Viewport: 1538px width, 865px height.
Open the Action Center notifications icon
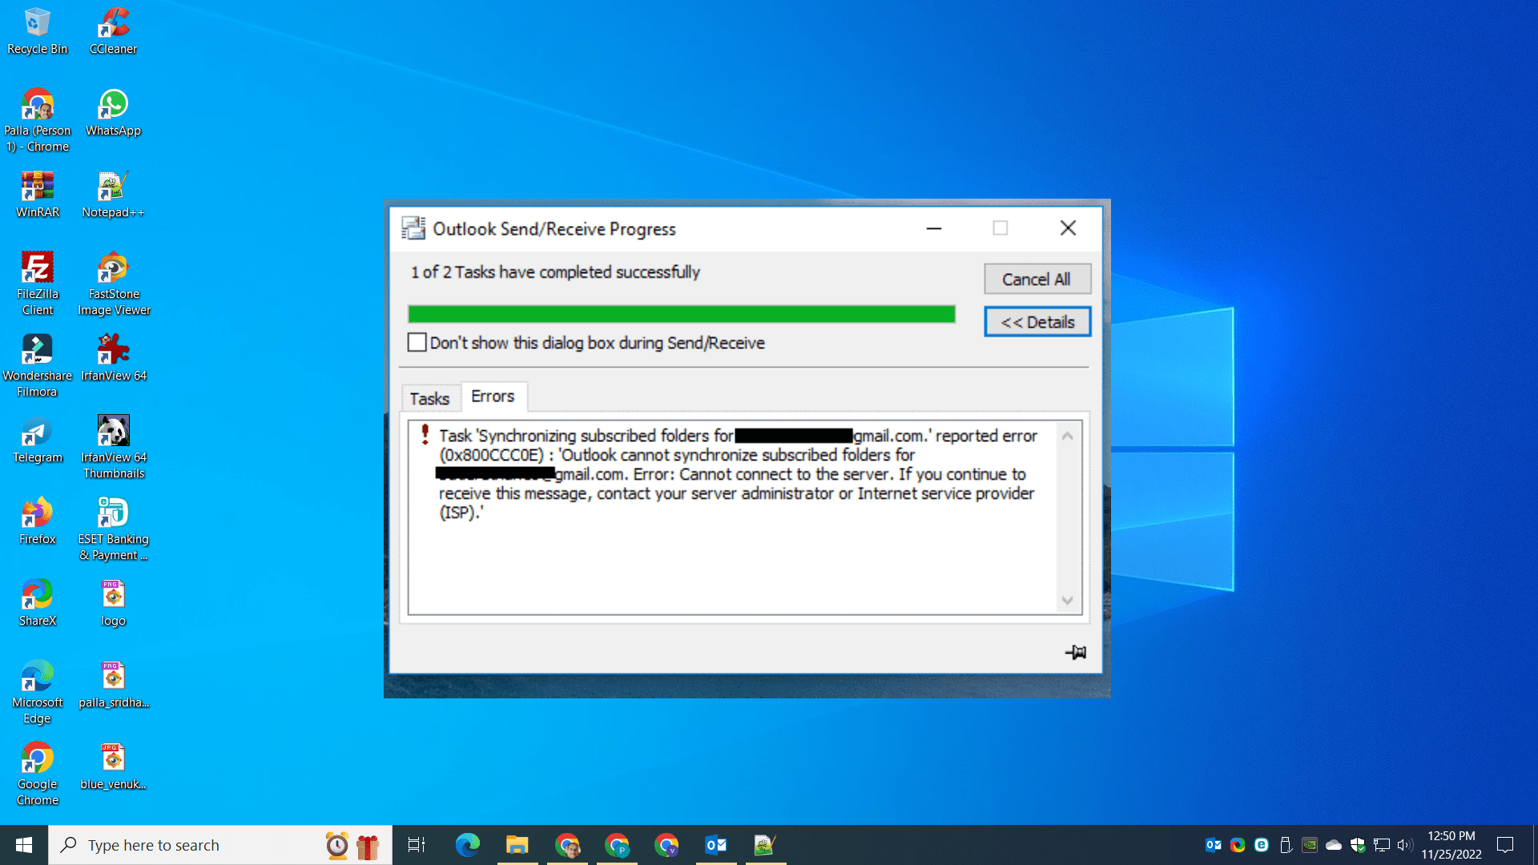1506,845
